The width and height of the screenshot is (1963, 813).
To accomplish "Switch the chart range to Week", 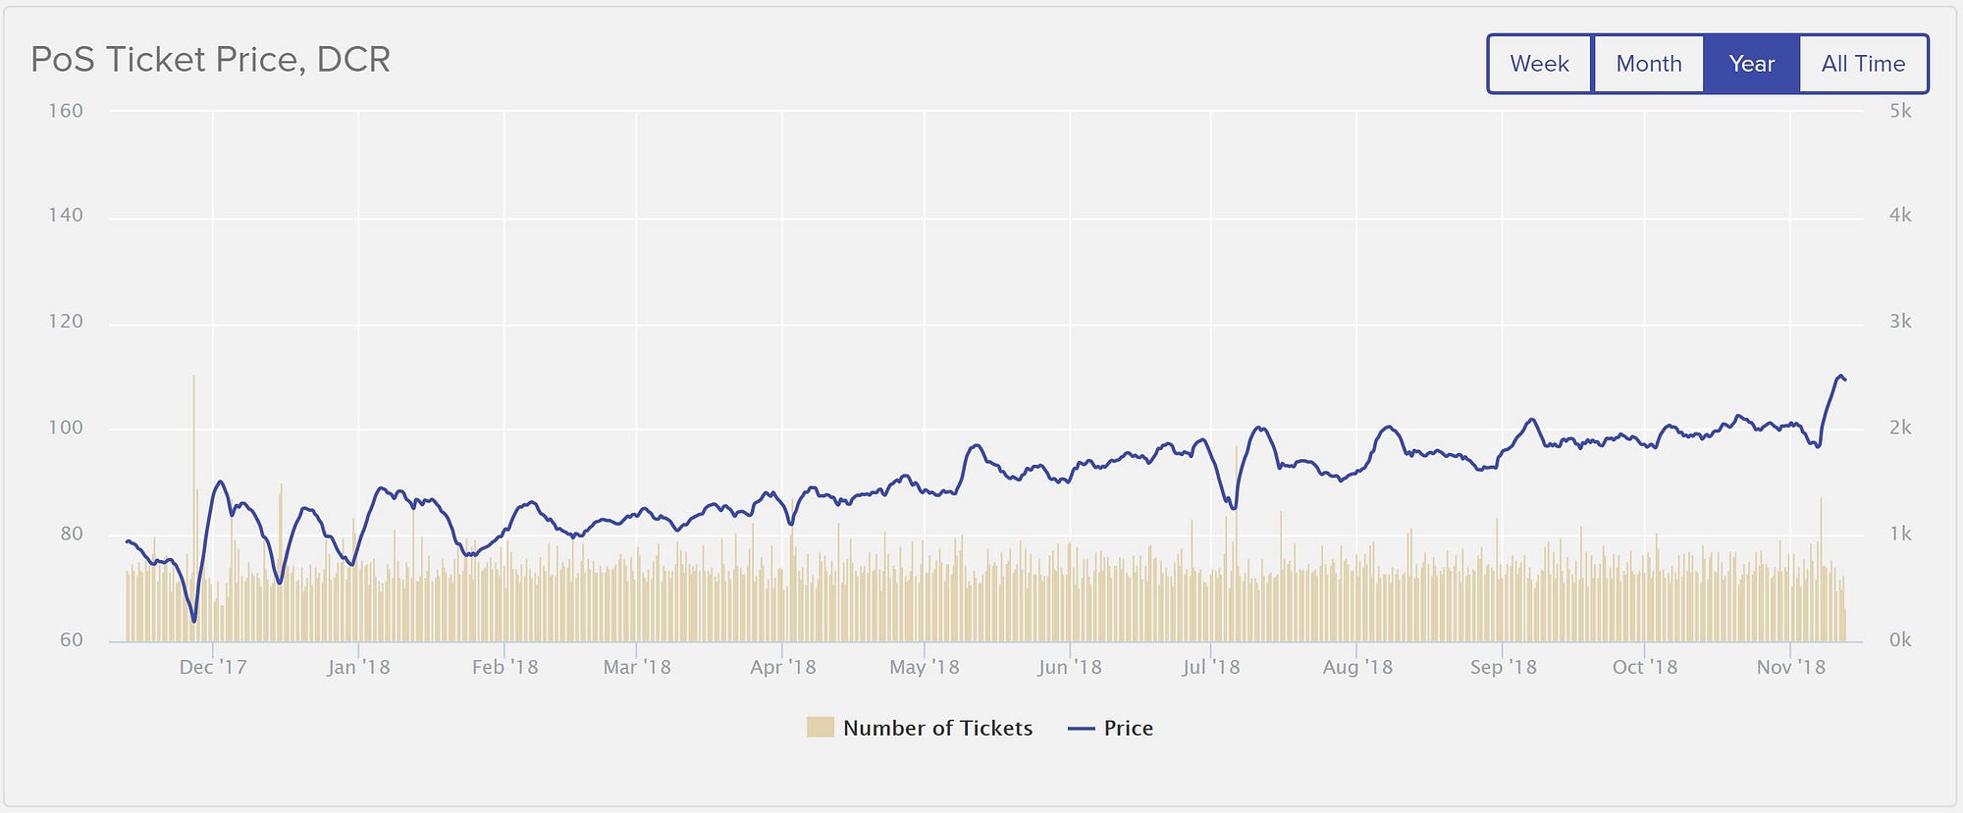I will [x=1539, y=64].
